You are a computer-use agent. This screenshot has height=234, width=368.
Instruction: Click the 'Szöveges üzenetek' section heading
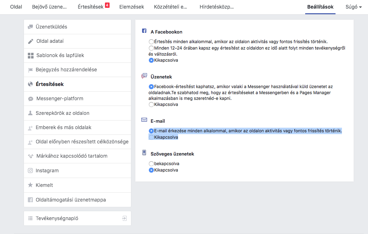[172, 154]
